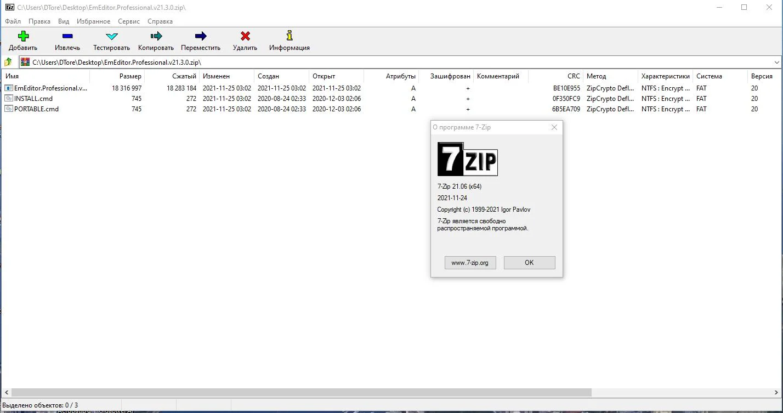
Task: Sort by the Атрибуты column header
Action: click(x=392, y=76)
